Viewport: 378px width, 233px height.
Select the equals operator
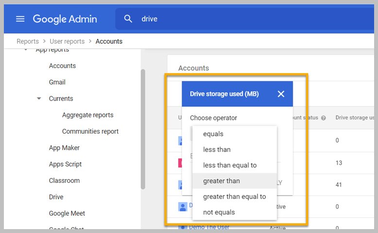tap(235, 134)
